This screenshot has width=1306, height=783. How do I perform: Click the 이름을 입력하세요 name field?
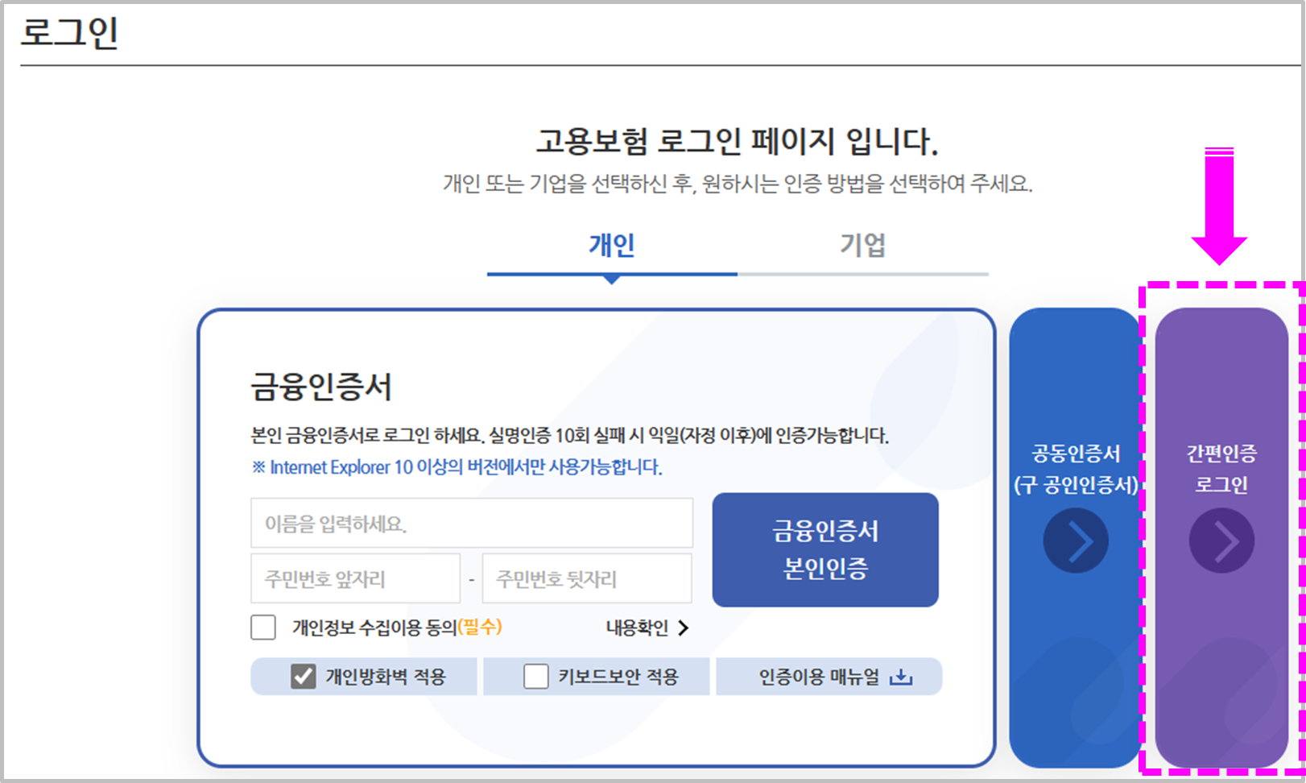pos(473,522)
